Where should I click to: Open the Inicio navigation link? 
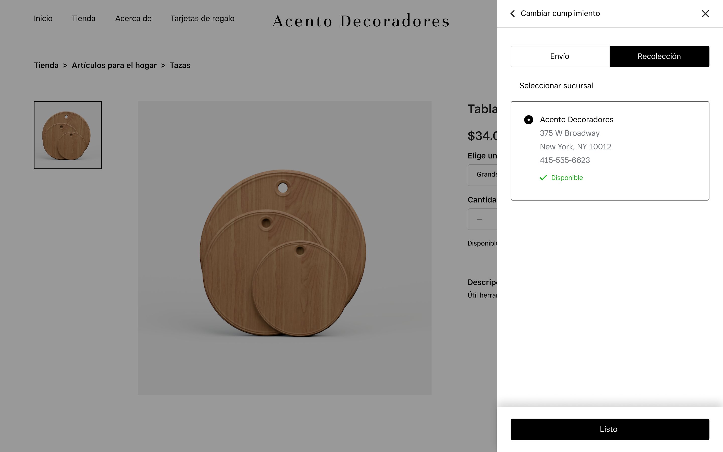[43, 19]
